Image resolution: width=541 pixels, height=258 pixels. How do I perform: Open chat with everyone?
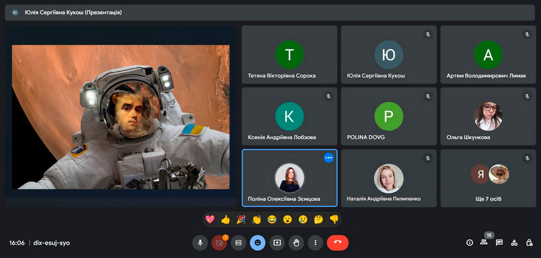pos(499,242)
